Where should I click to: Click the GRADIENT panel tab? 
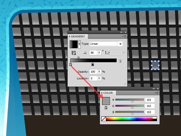(78, 37)
